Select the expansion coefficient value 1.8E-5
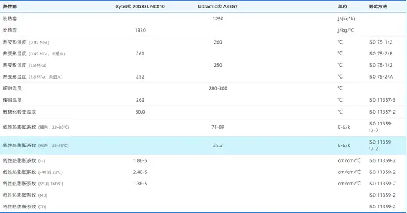 point(140,160)
